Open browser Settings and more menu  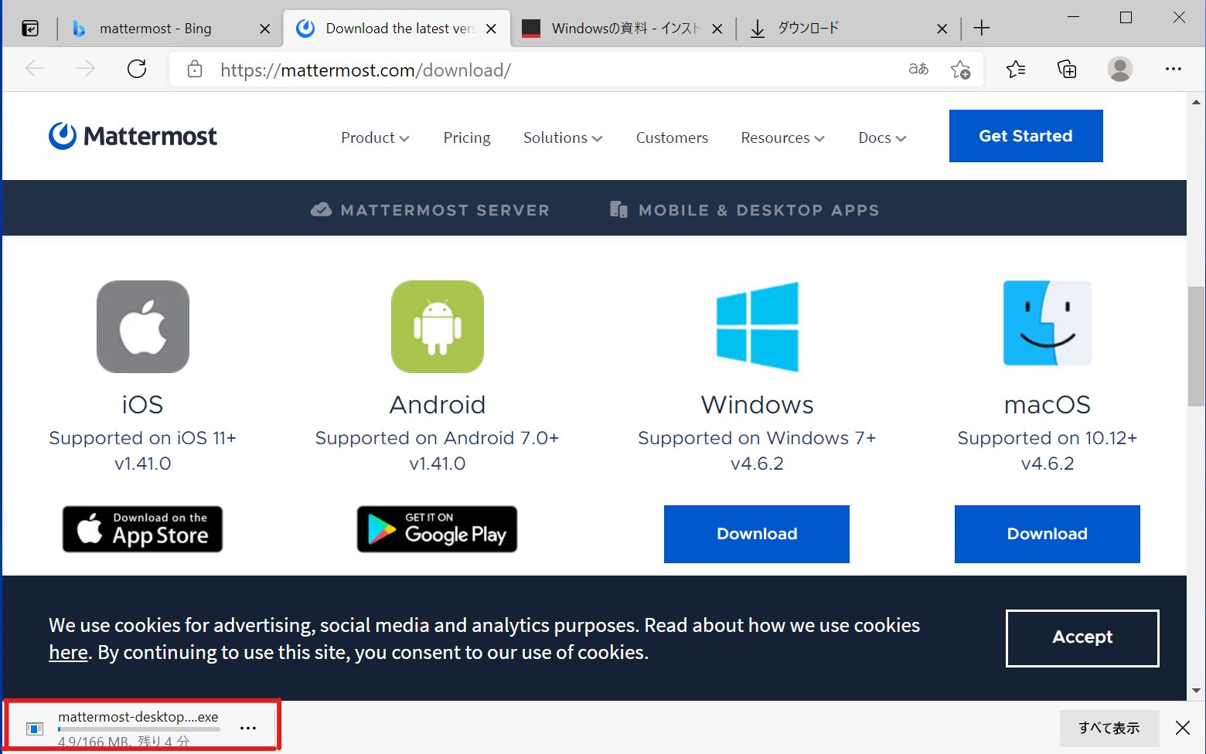1173,69
